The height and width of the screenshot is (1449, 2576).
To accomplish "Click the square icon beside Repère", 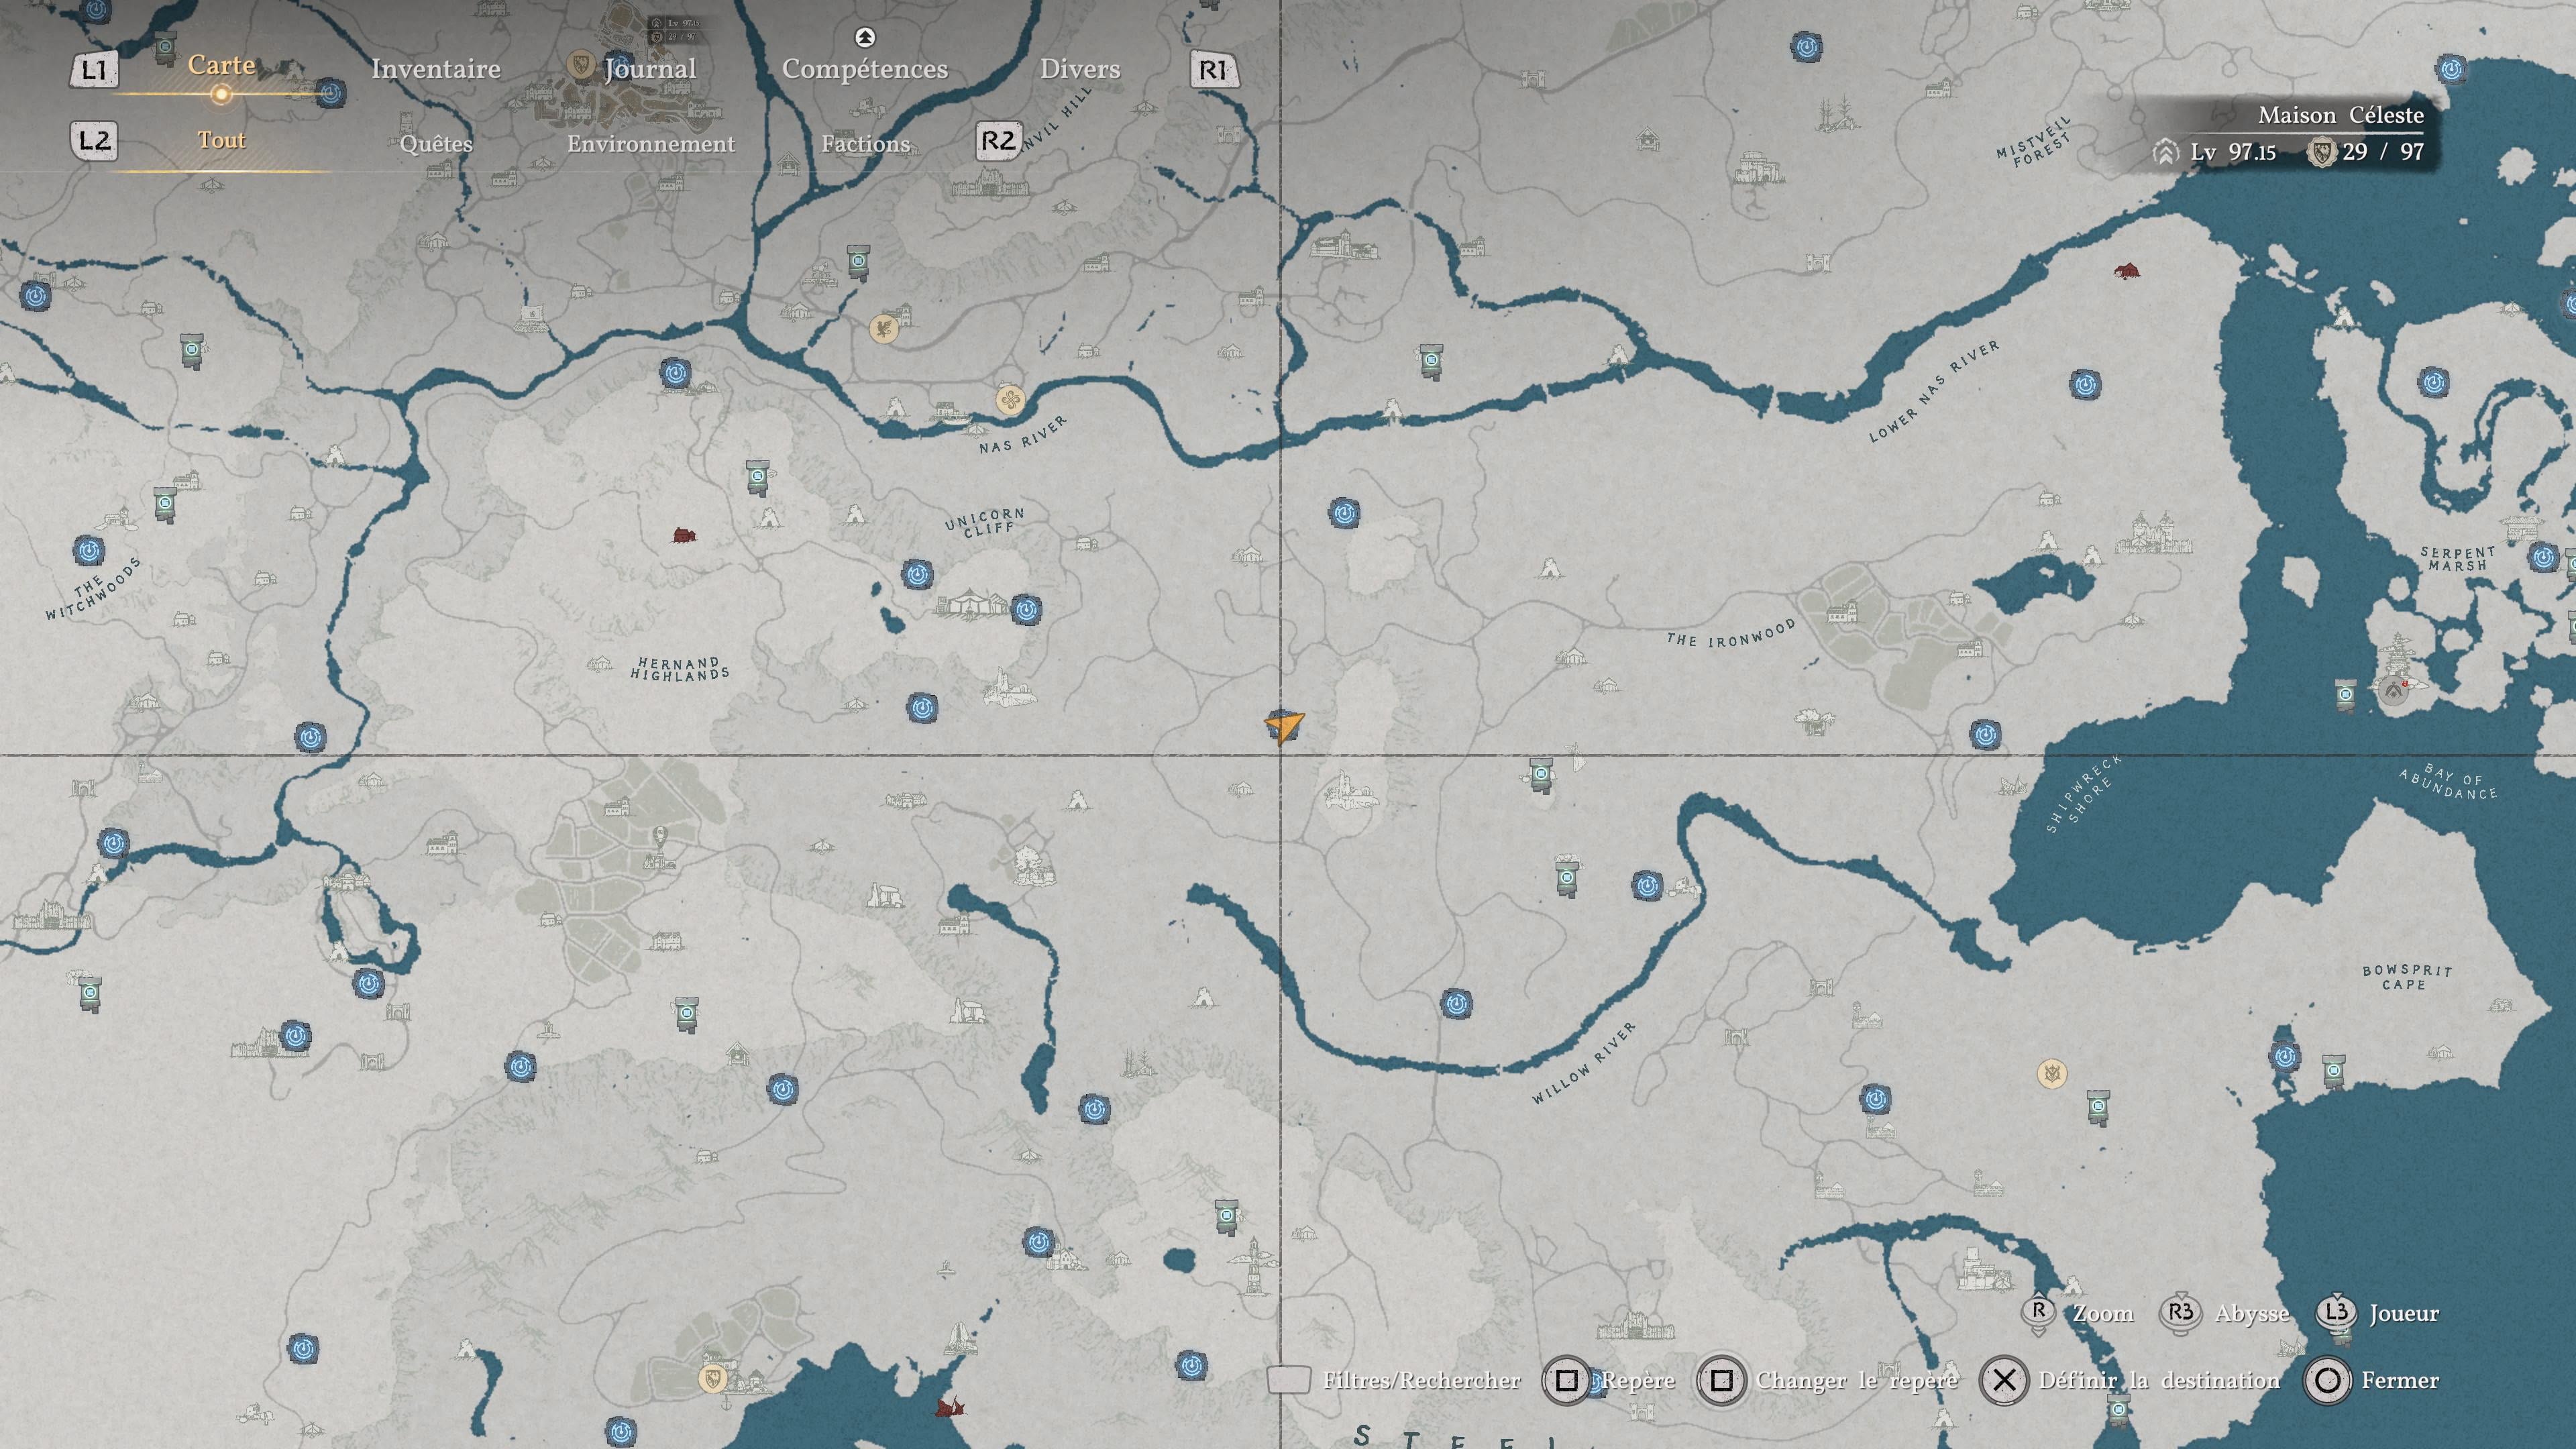I will tap(1566, 1381).
